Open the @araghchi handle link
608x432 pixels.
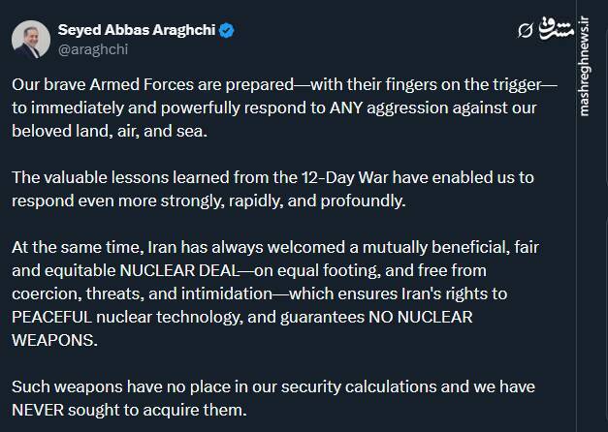[x=93, y=49]
